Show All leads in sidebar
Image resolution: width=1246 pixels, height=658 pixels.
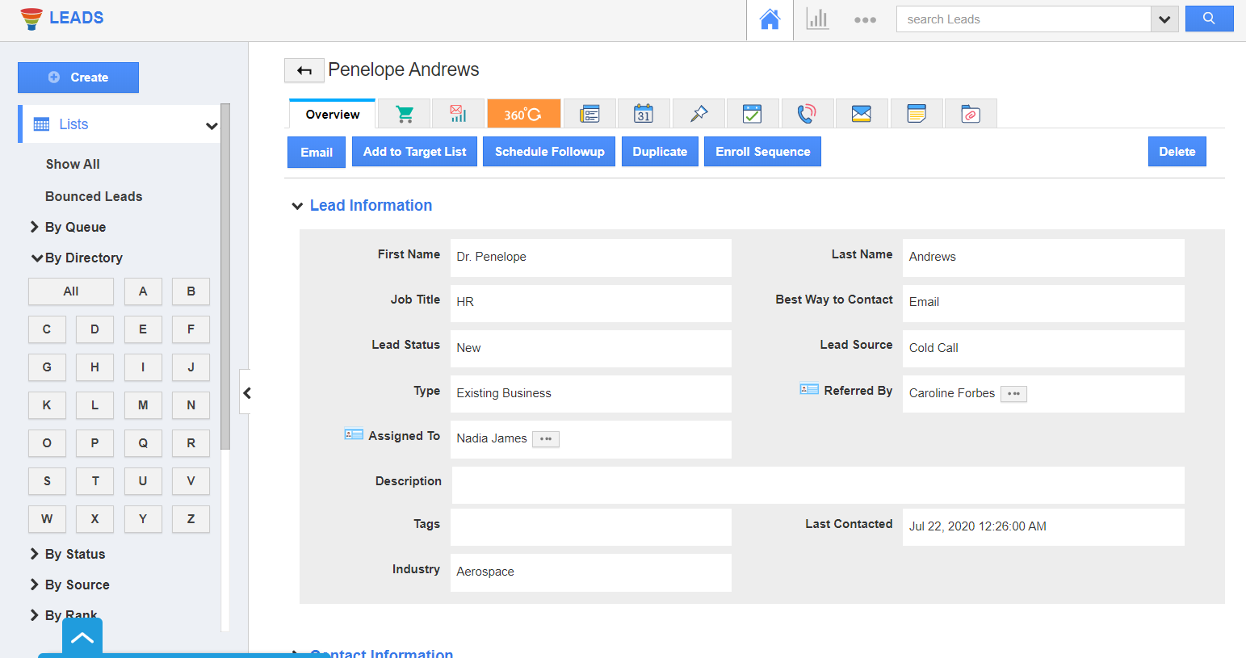73,164
